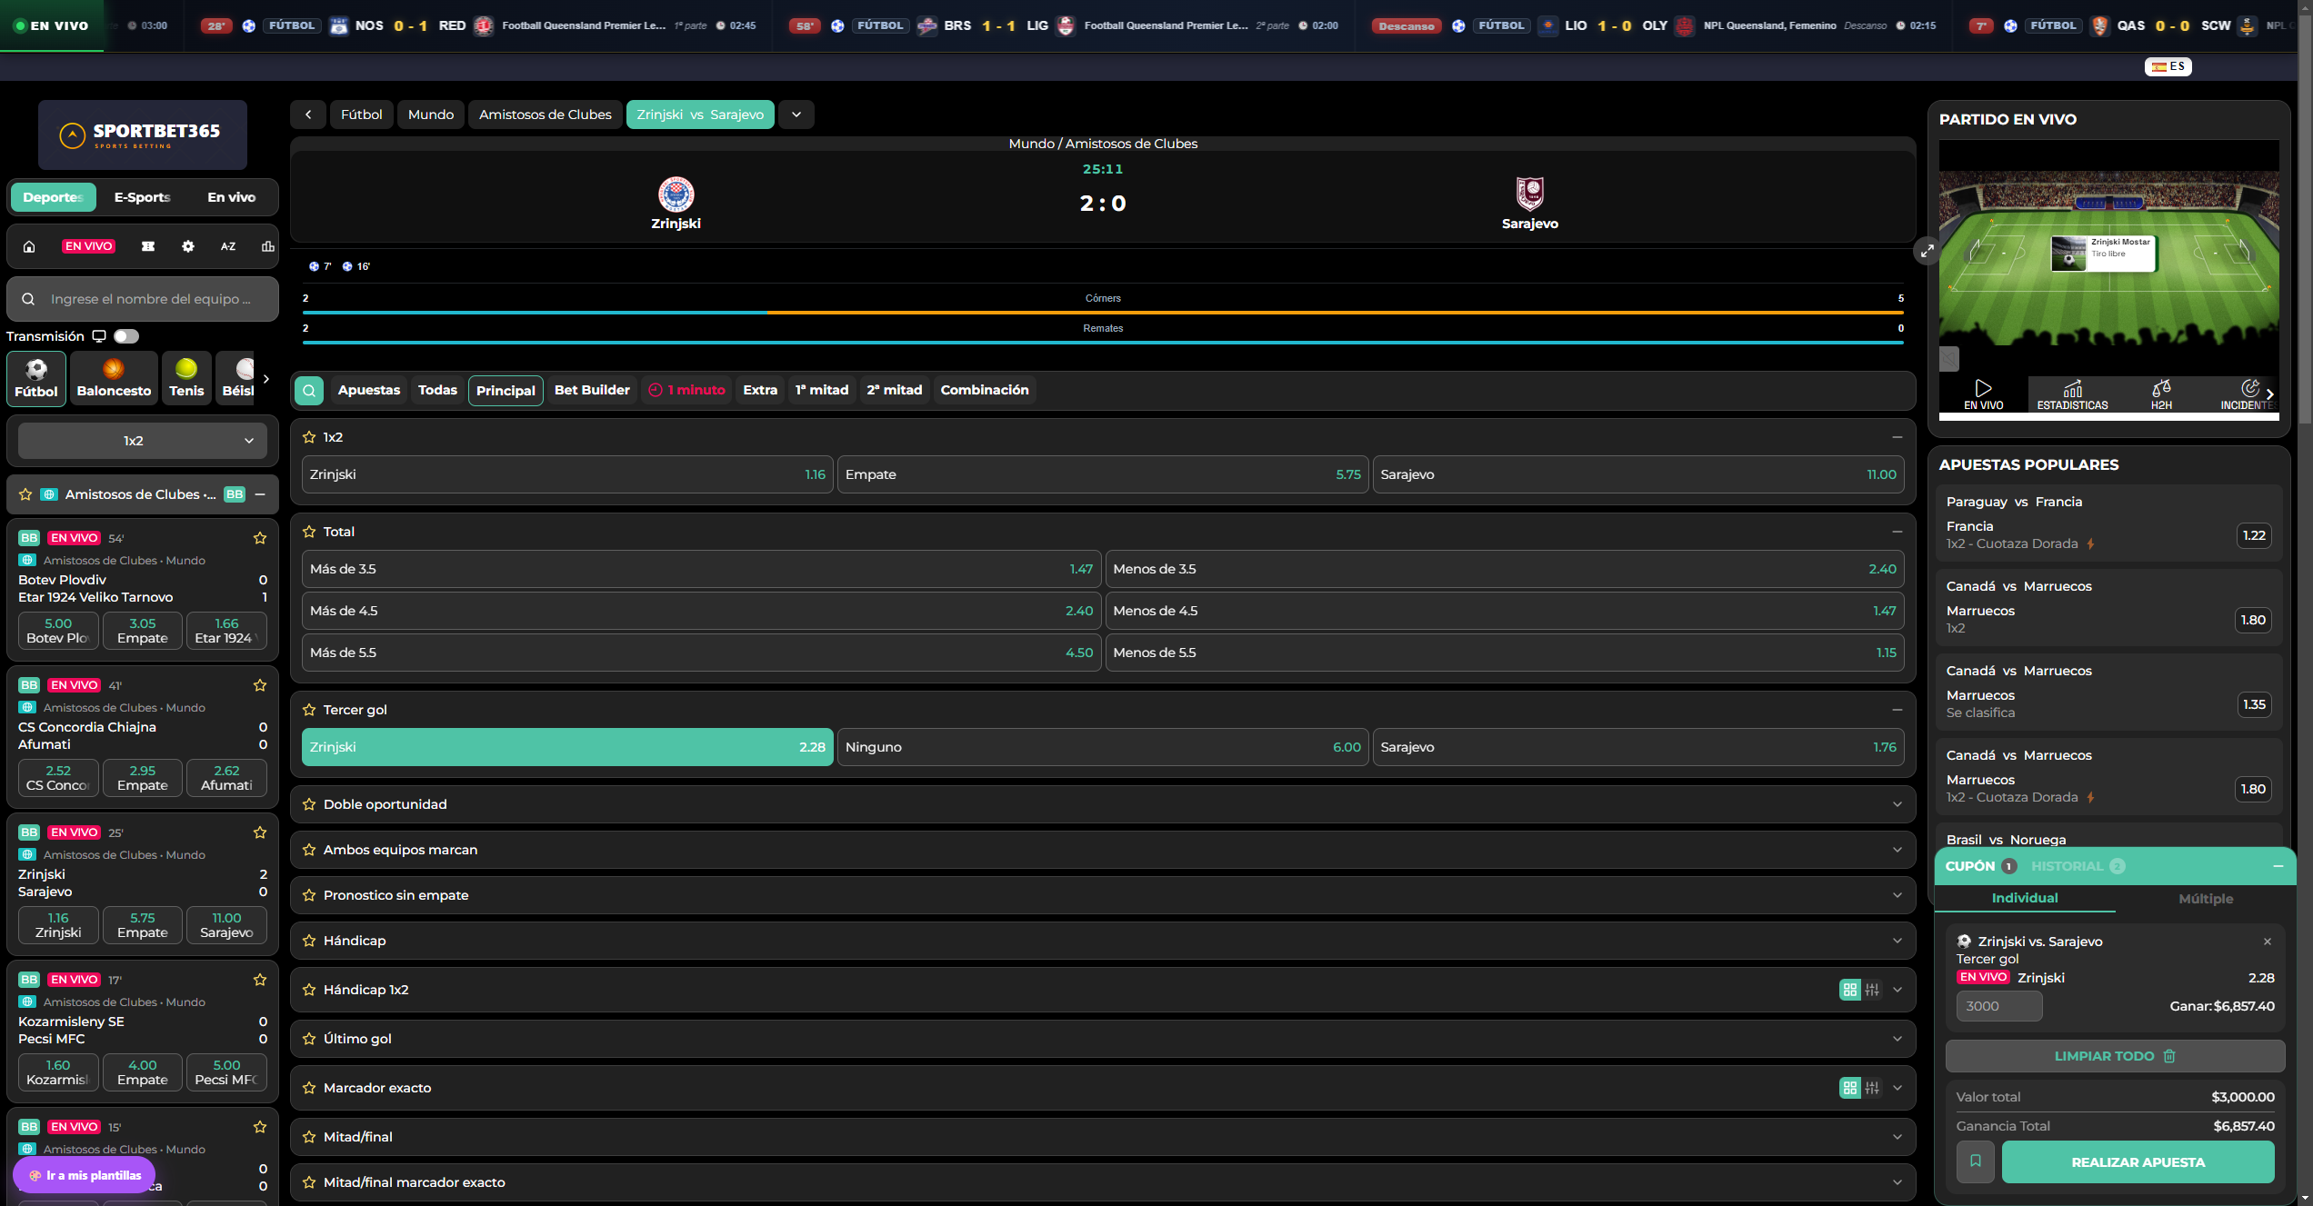
Task: Click LIMPIAR TODO to clear coupon
Action: [x=2115, y=1056]
